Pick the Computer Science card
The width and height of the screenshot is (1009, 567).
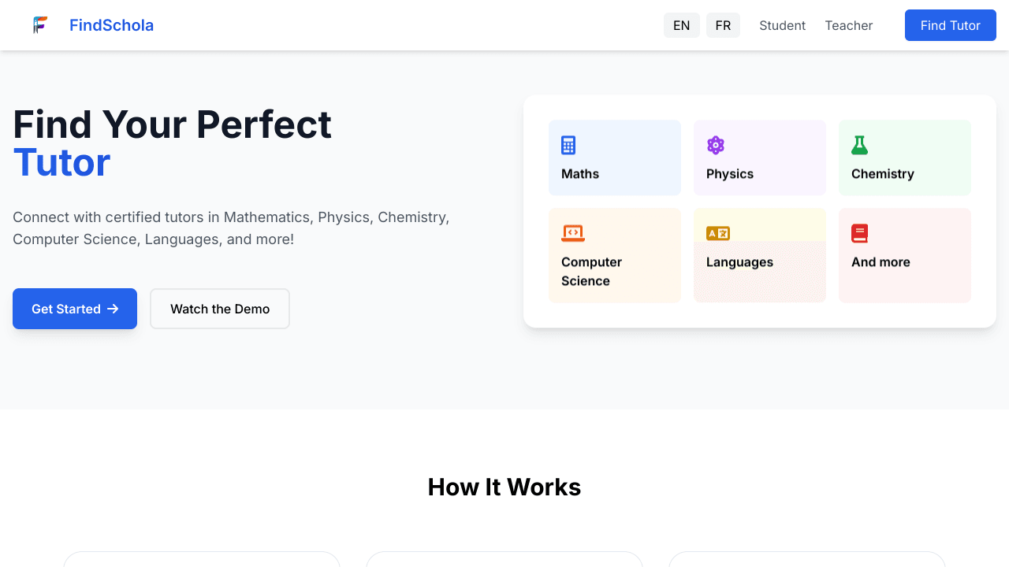pos(615,256)
